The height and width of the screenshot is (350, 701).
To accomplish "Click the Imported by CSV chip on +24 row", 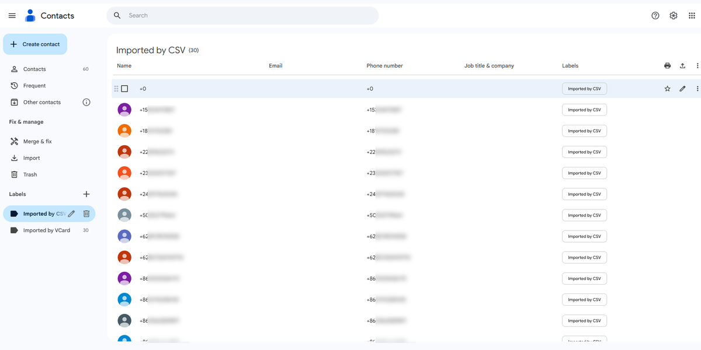I will coord(584,194).
